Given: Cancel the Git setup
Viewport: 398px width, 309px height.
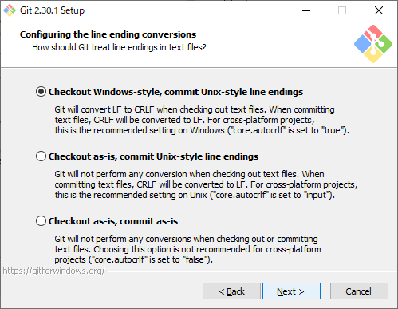Looking at the screenshot, I should coord(359,291).
